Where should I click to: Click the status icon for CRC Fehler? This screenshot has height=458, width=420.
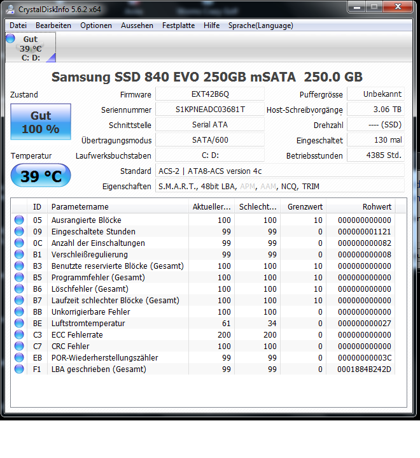19,346
